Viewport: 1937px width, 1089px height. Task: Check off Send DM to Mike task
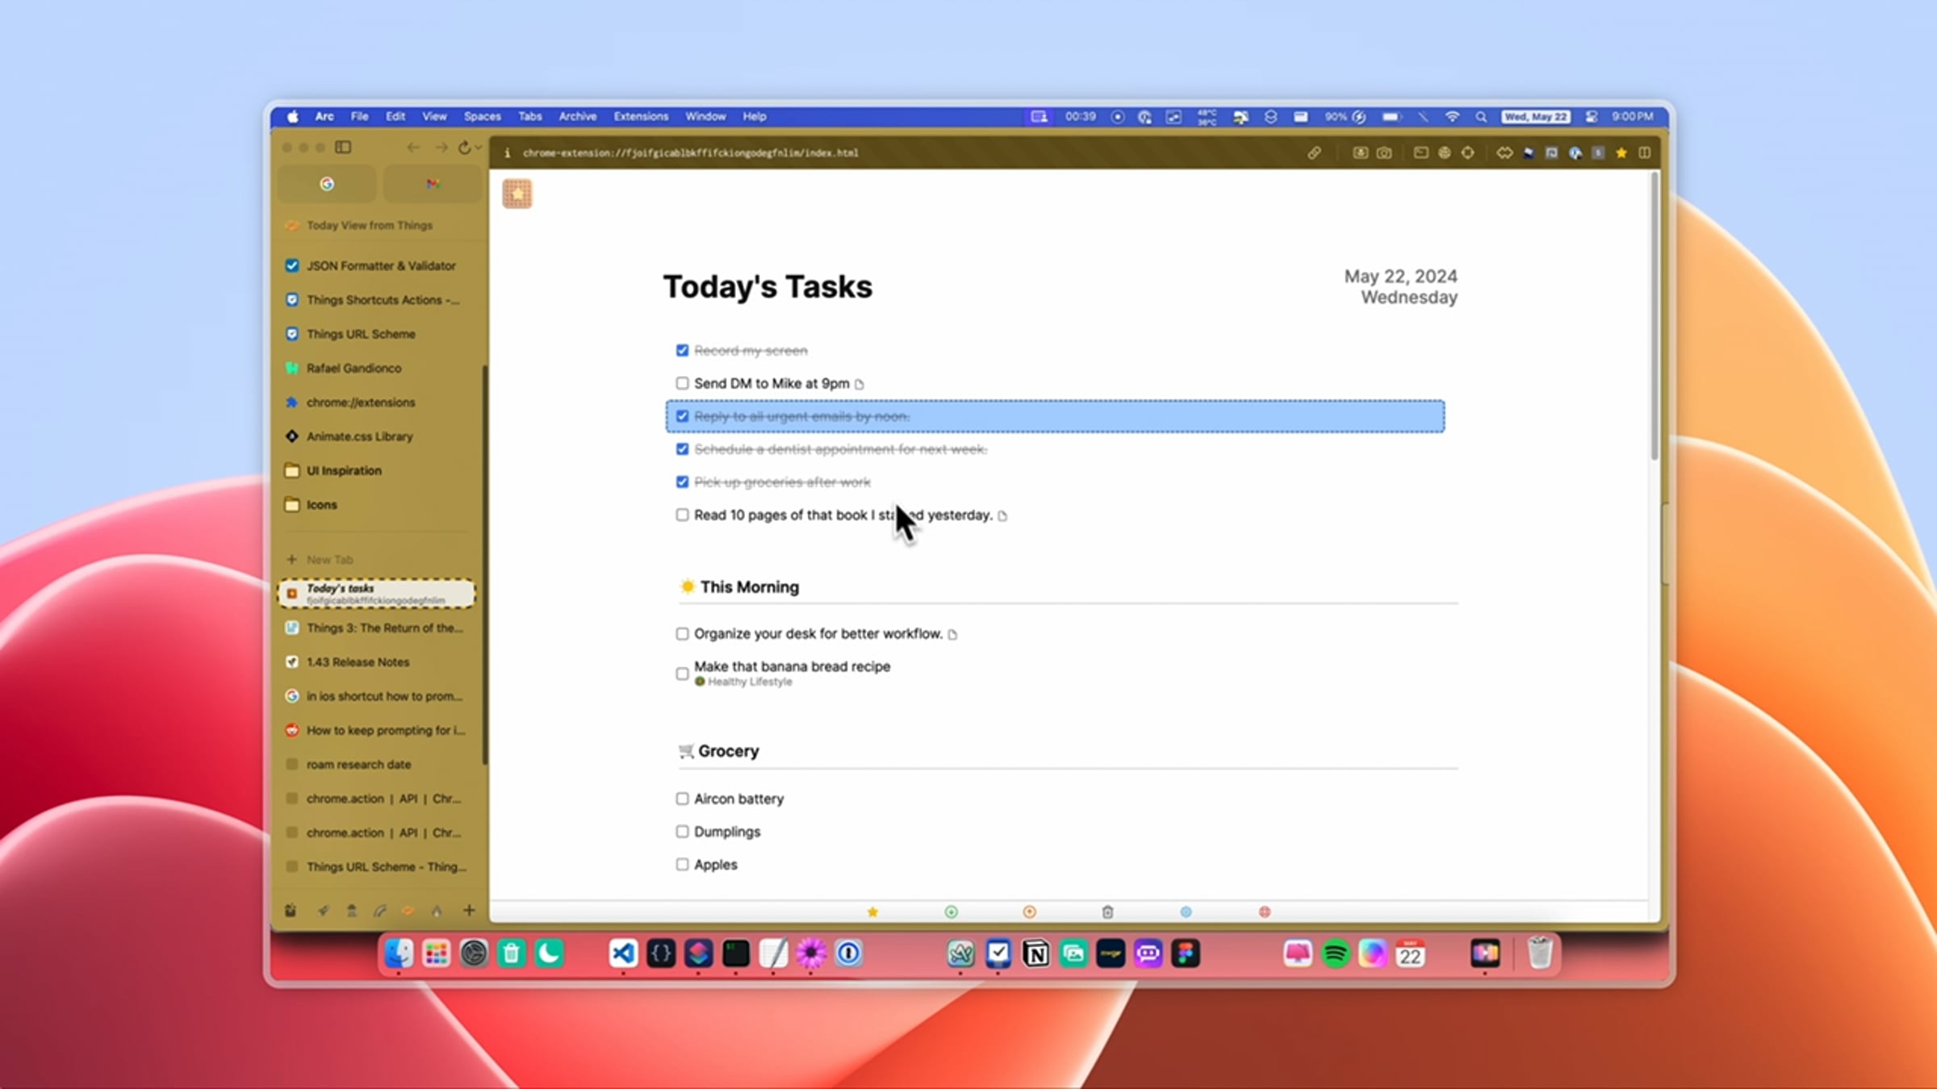click(682, 383)
